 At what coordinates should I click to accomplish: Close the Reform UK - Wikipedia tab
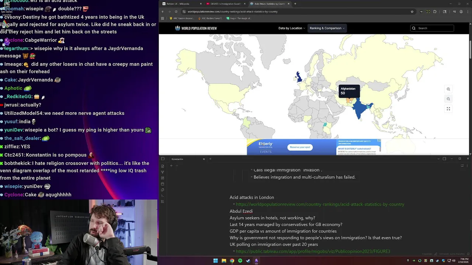(x=201, y=4)
